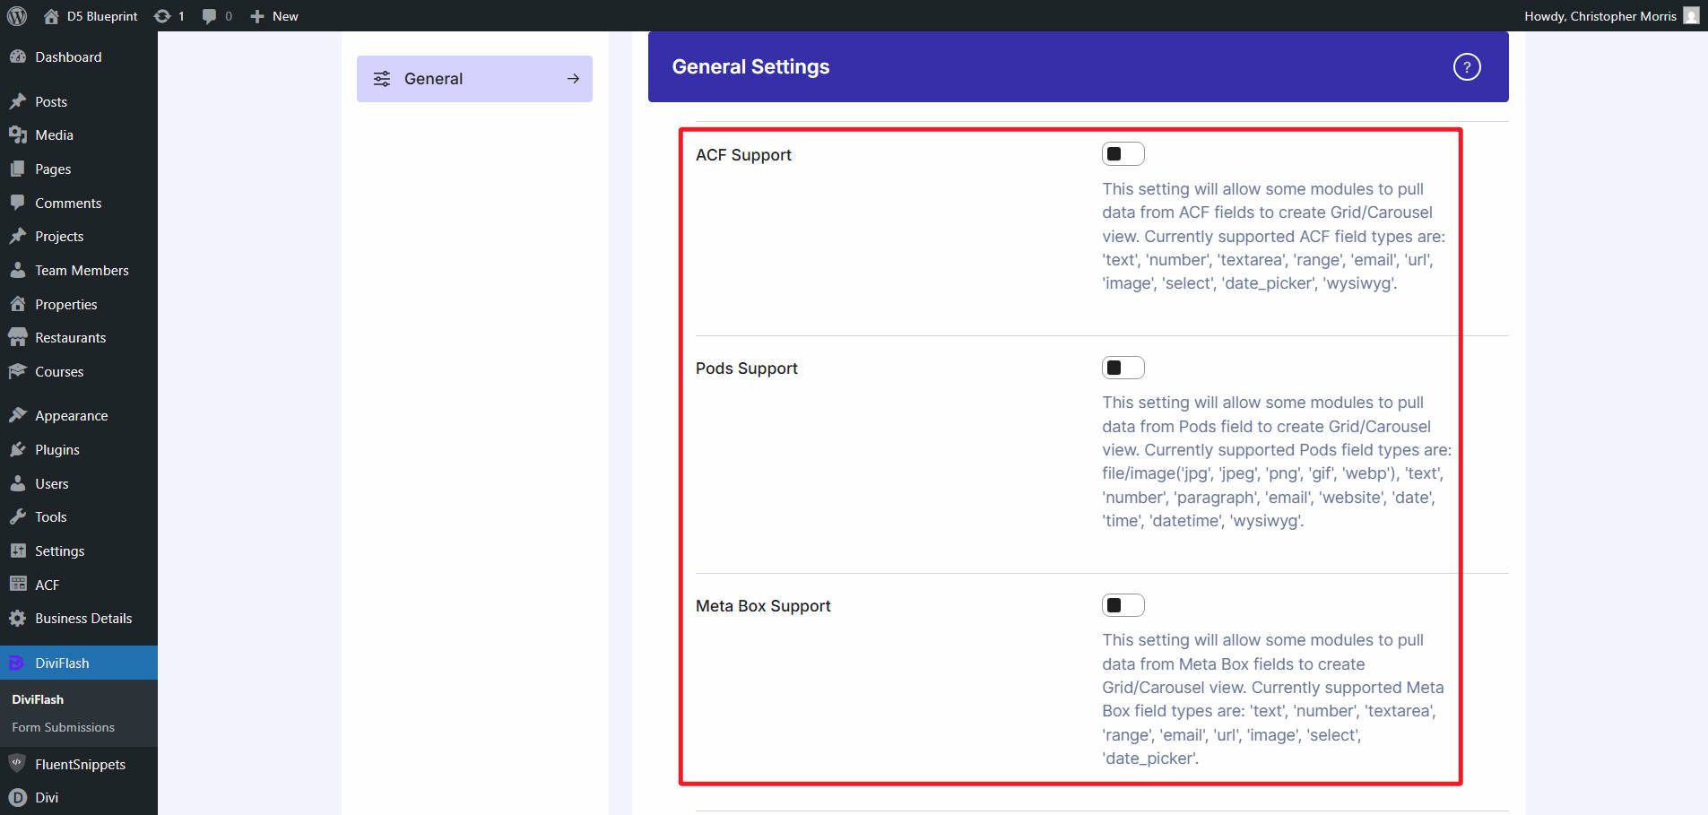Open the Media library from the sidebar
Image resolution: width=1708 pixels, height=815 pixels.
coord(52,134)
